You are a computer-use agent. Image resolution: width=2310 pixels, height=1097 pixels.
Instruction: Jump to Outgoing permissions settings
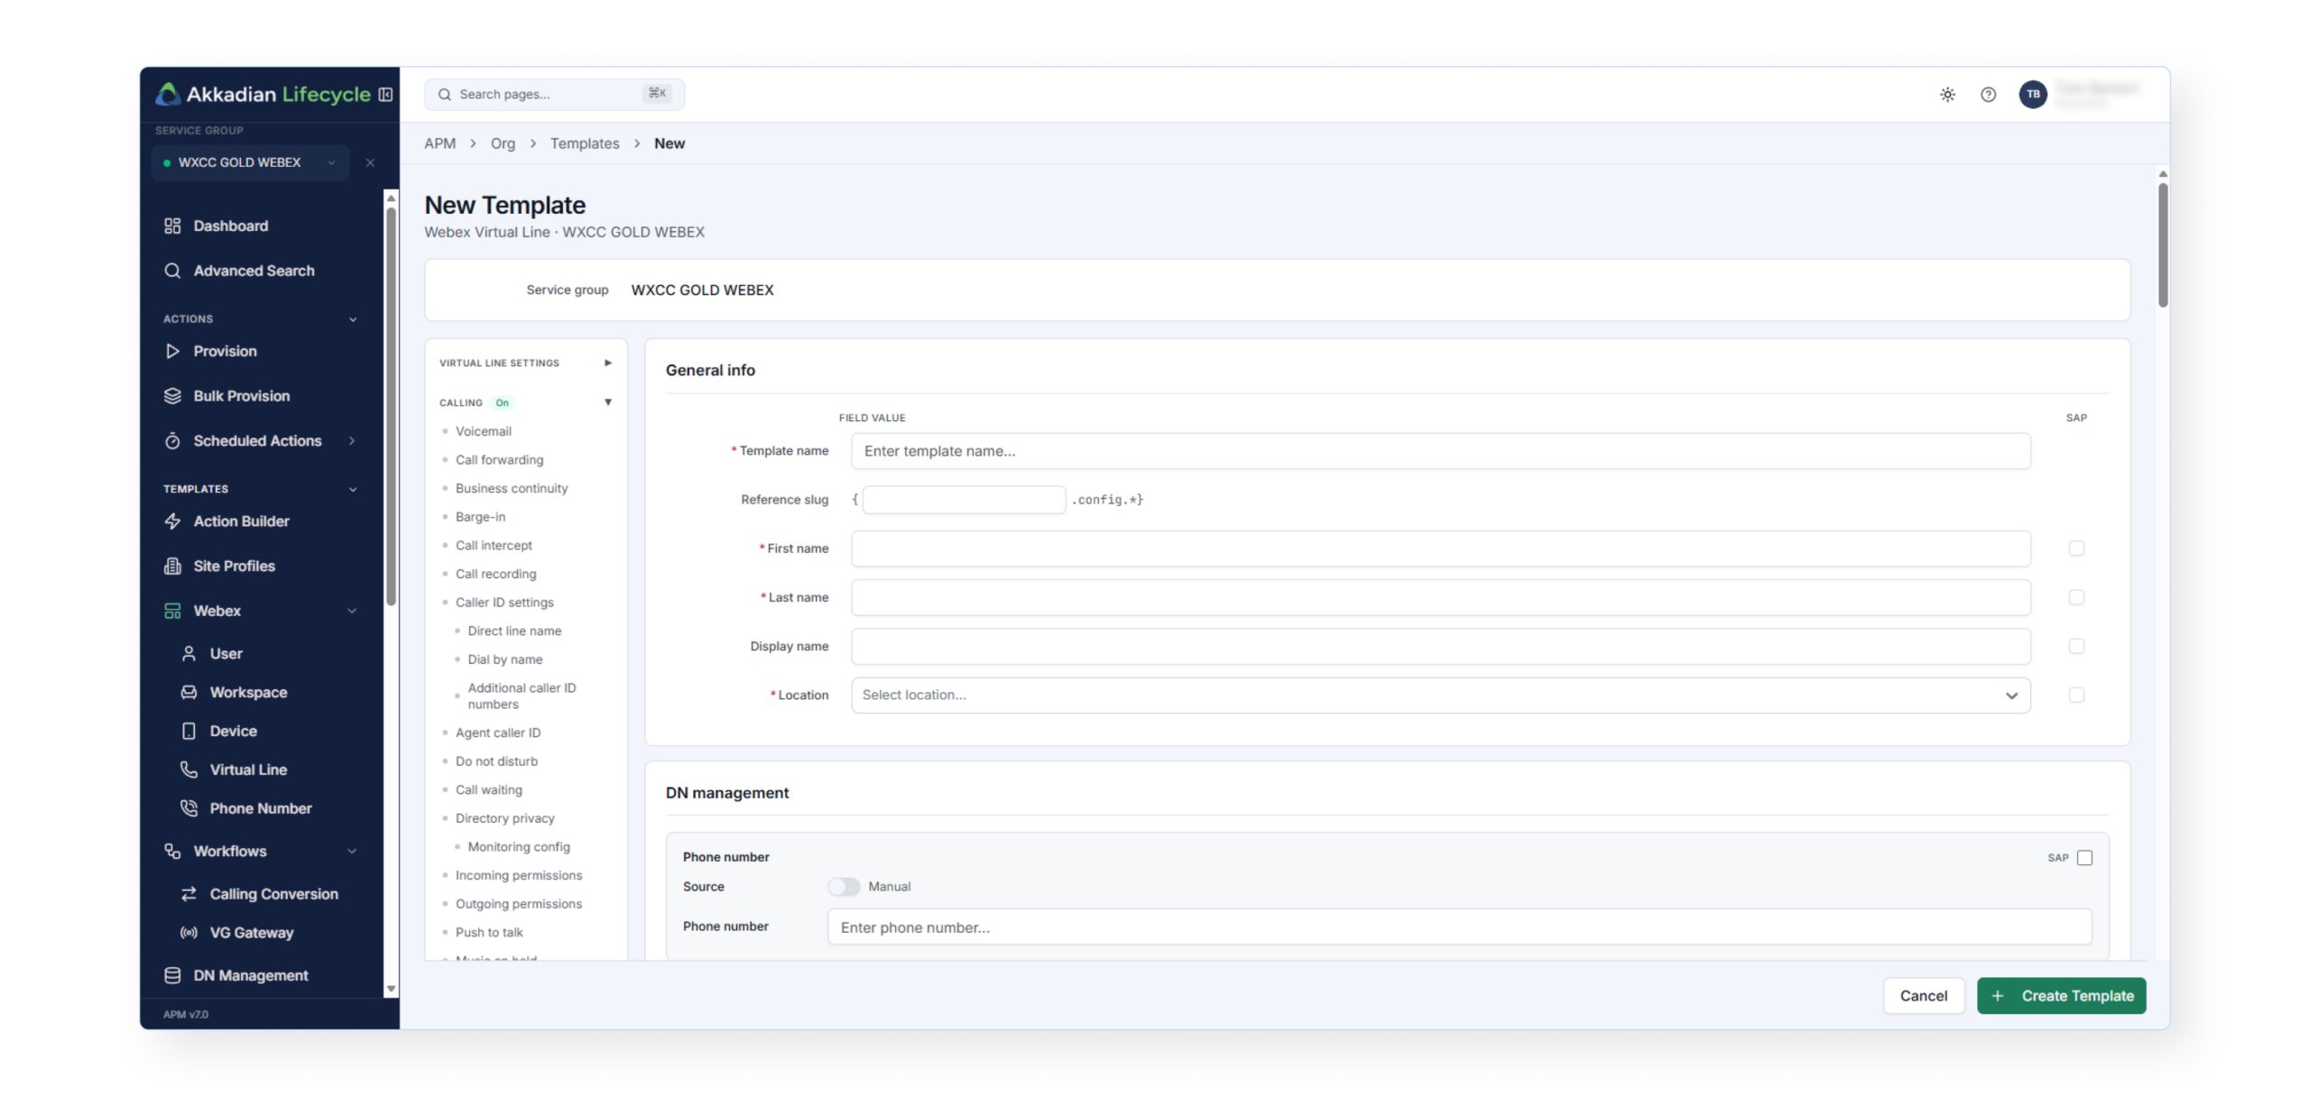point(518,904)
